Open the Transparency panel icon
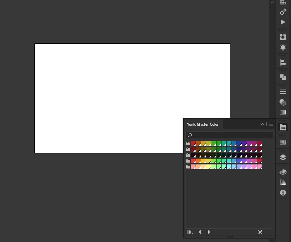This screenshot has height=242, width=291. point(283,102)
